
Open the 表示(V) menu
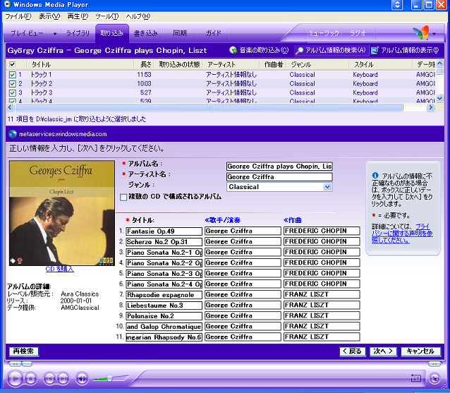coord(49,16)
